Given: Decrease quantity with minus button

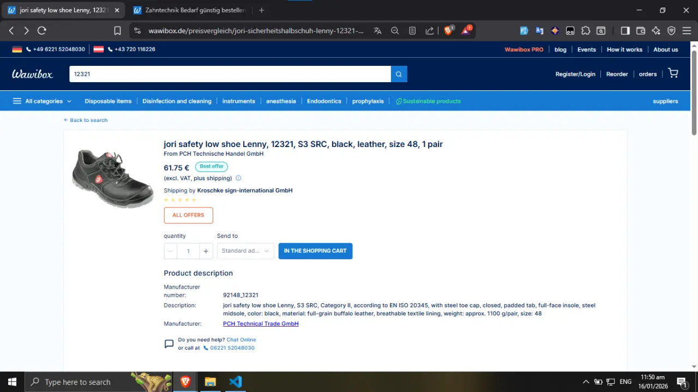Looking at the screenshot, I should pyautogui.click(x=170, y=251).
